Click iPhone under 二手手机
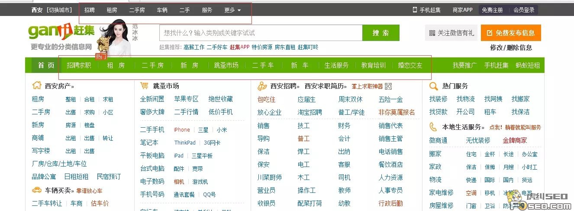574x211 pixels. click(x=182, y=129)
